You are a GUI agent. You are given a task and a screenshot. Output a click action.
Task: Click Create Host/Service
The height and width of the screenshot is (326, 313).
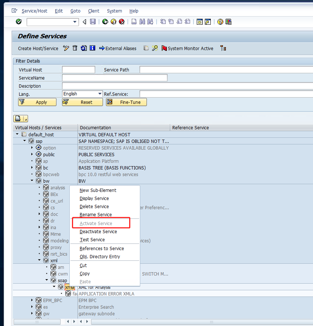38,49
